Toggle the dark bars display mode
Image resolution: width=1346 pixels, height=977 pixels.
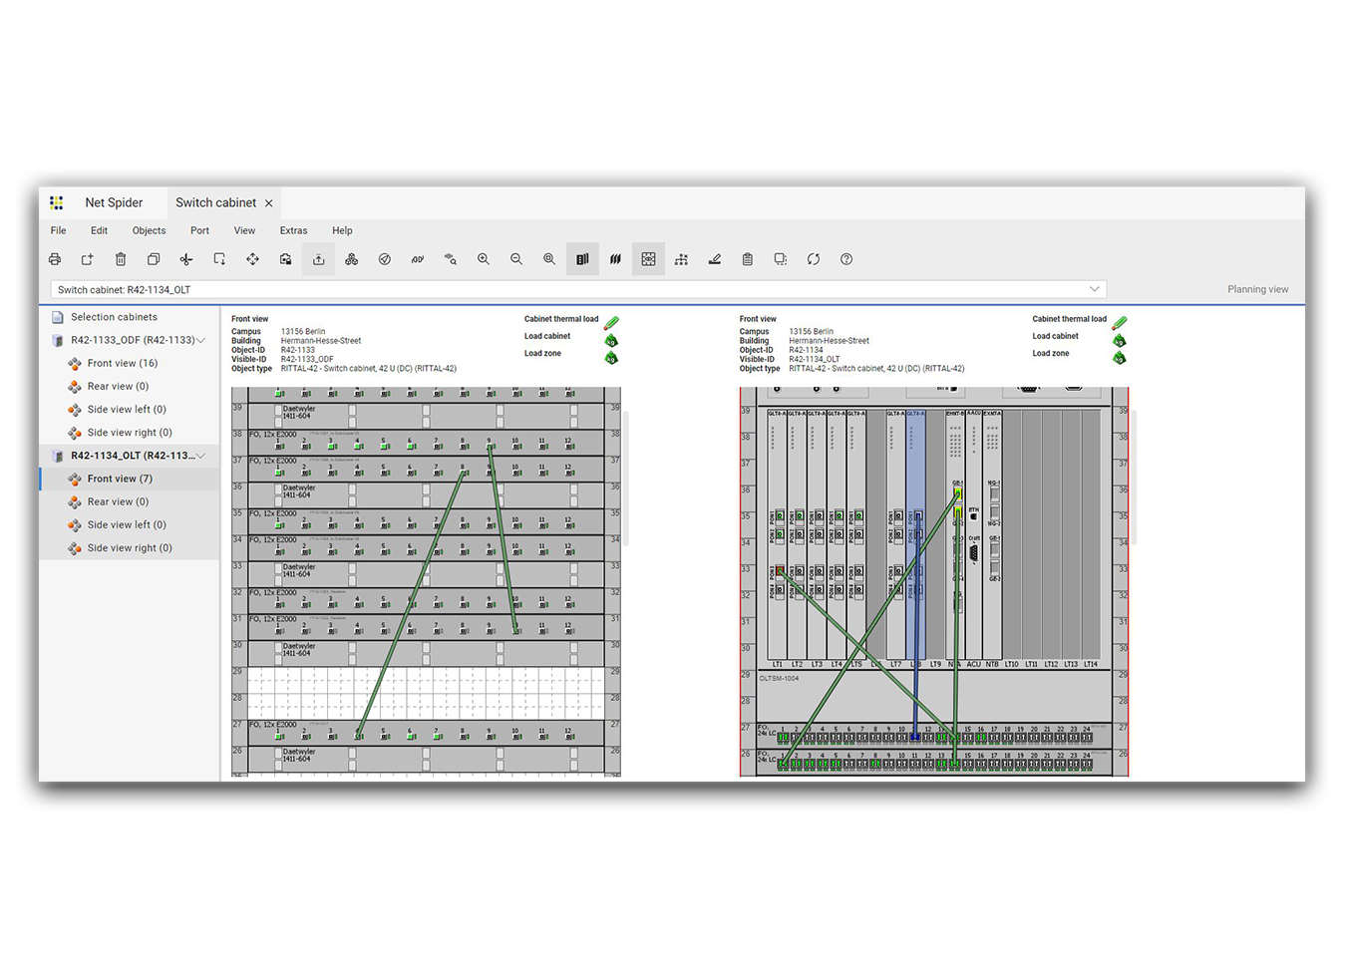[x=582, y=258]
